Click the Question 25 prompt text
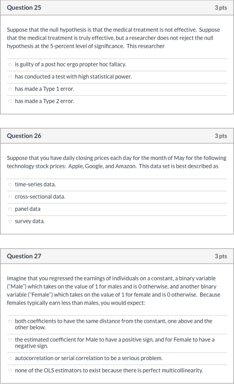 pos(113,38)
